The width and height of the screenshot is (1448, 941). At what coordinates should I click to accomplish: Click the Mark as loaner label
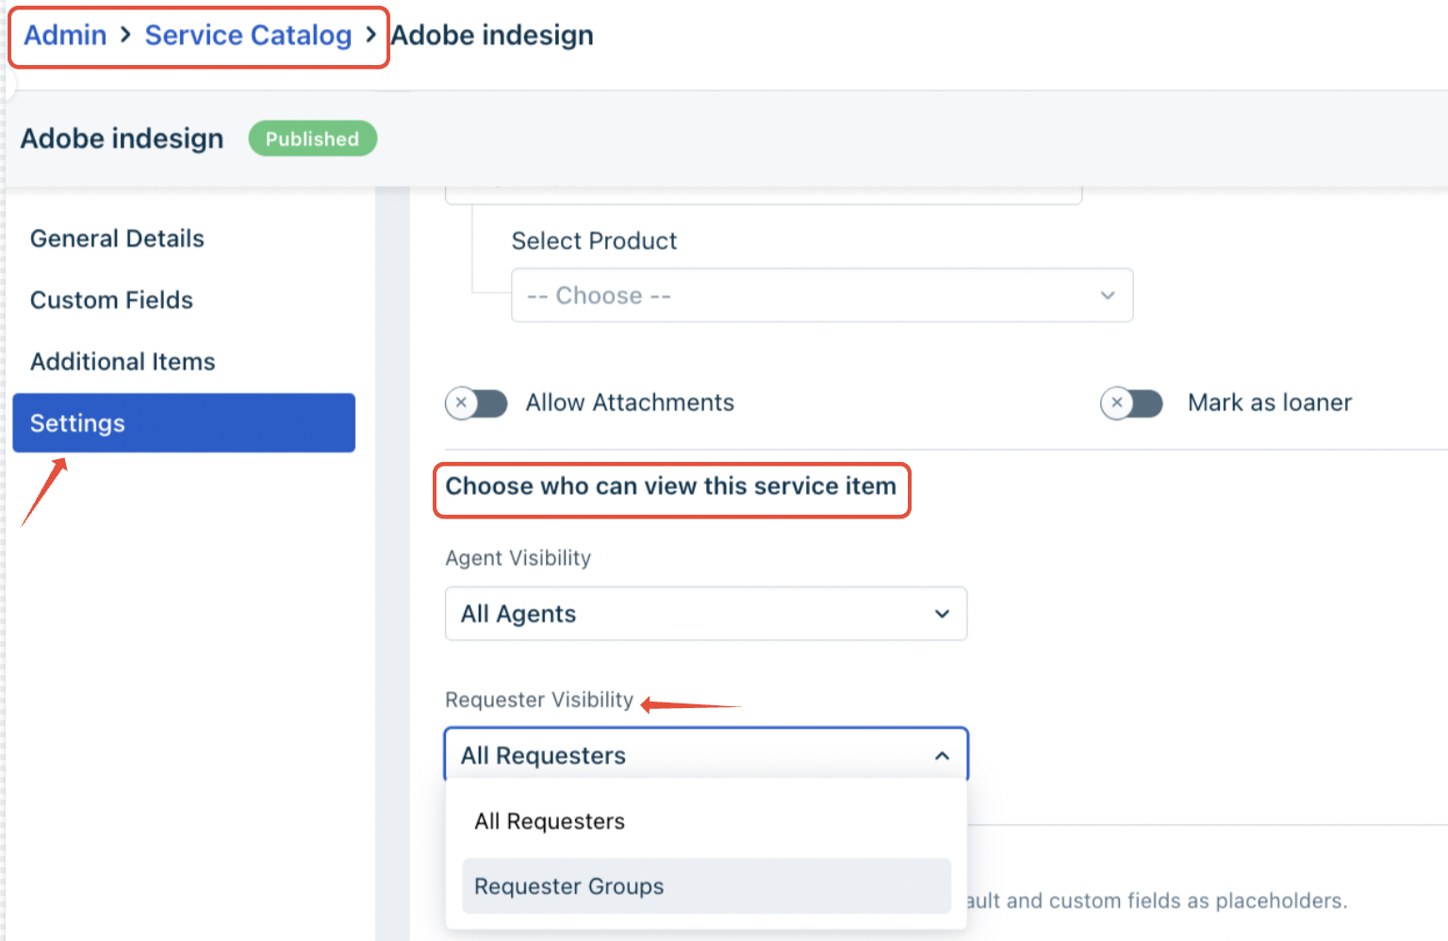point(1270,403)
